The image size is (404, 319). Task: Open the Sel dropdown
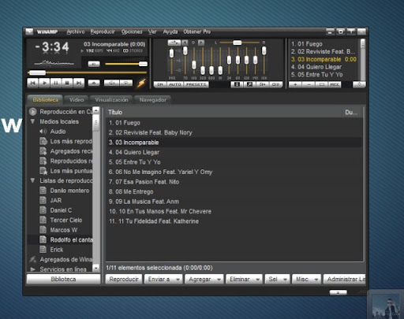click(x=277, y=279)
